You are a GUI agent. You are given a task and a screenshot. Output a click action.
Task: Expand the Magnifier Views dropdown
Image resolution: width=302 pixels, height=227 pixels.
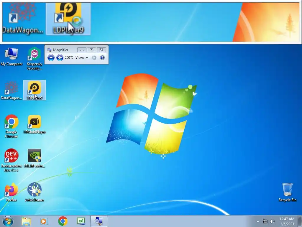(x=82, y=58)
